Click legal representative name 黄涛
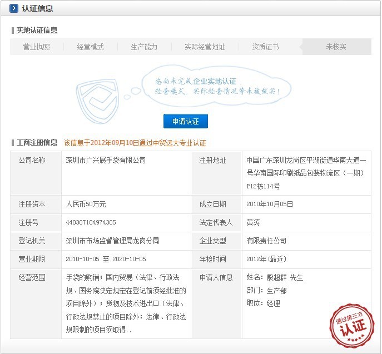 click(253, 222)
